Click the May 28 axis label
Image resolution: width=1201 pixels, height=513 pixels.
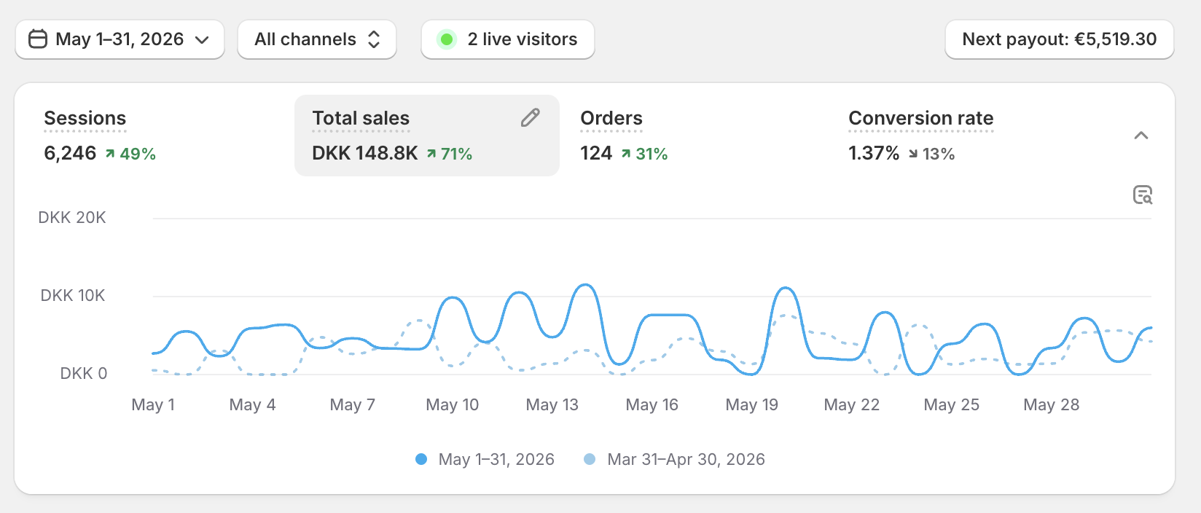[1052, 404]
